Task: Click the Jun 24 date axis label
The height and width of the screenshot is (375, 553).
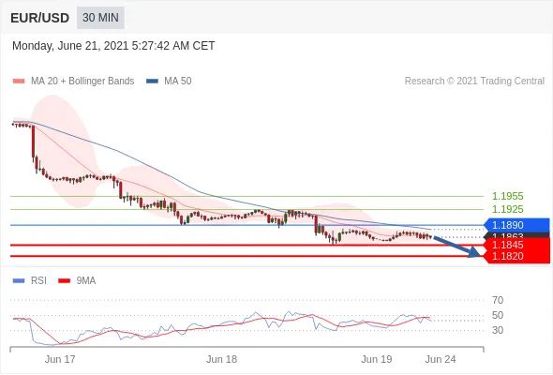Action: (441, 359)
